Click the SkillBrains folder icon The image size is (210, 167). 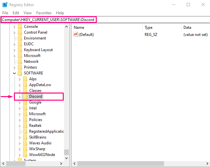[25, 137]
